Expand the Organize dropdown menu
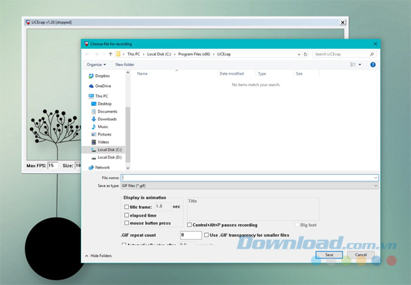Screen dimensions: 411x285 pos(96,64)
